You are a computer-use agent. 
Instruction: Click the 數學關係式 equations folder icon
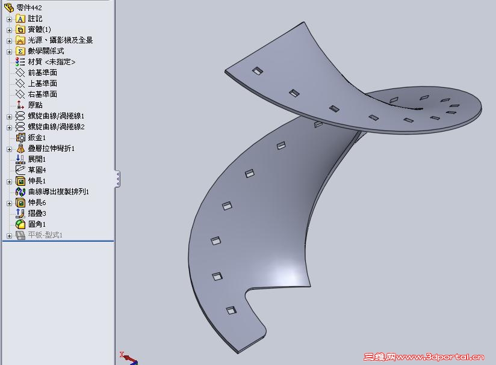coord(20,51)
